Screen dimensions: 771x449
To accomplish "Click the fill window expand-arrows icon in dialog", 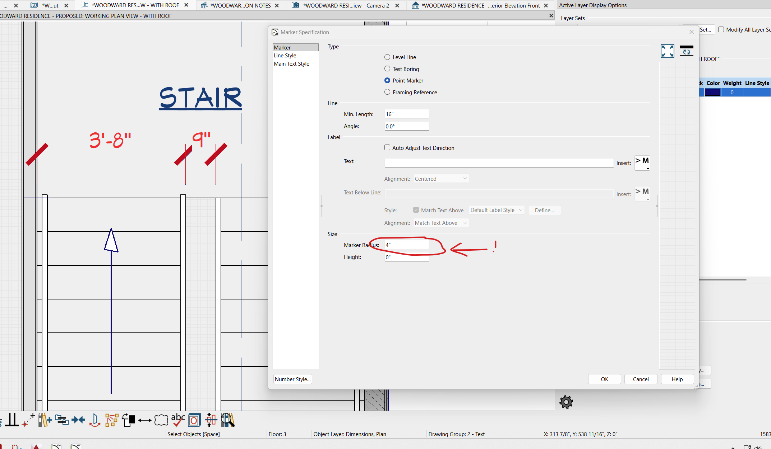I will pos(667,51).
